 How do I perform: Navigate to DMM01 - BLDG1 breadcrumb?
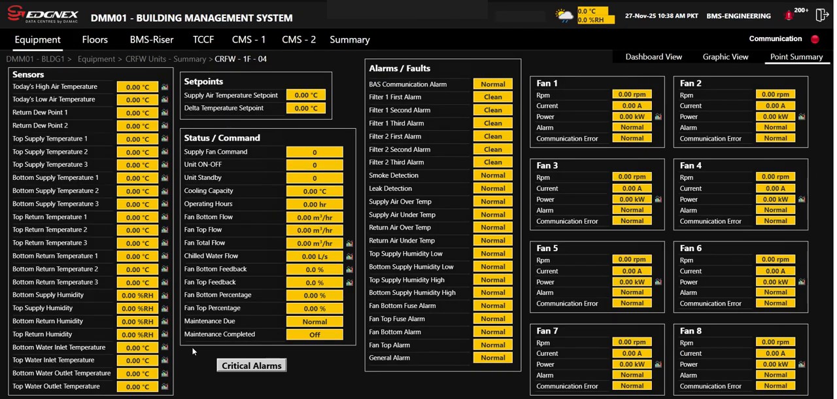pos(35,59)
